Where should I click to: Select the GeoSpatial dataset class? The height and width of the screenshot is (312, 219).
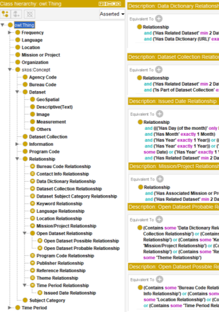point(48,99)
